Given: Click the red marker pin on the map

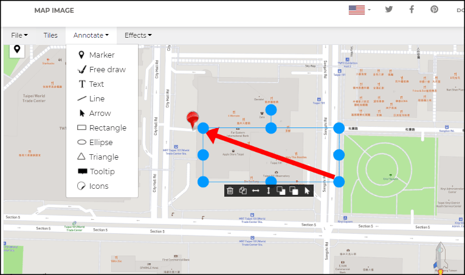Looking at the screenshot, I should (193, 119).
